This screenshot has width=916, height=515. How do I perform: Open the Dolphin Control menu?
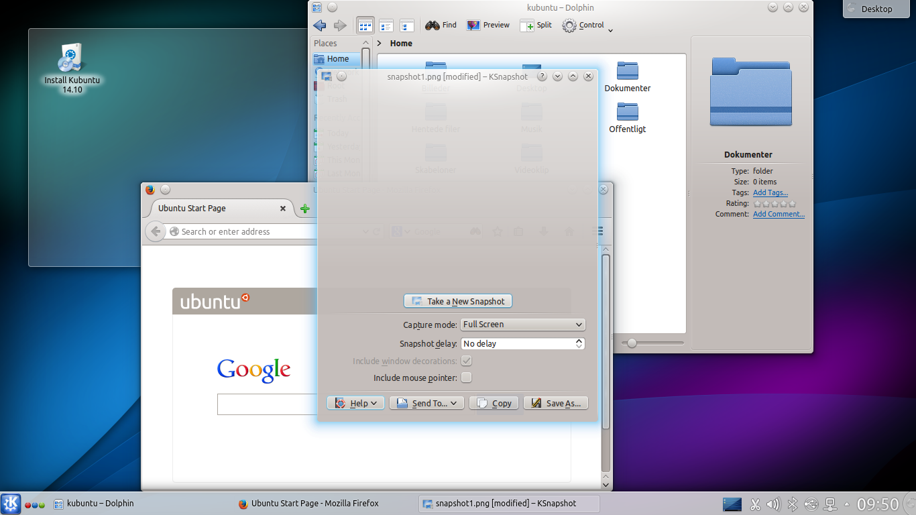click(x=587, y=25)
